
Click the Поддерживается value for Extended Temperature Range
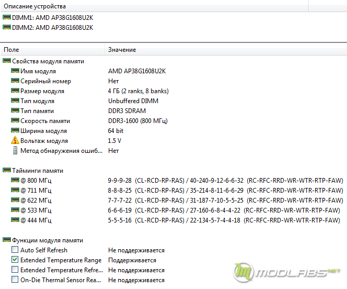(x=132, y=260)
